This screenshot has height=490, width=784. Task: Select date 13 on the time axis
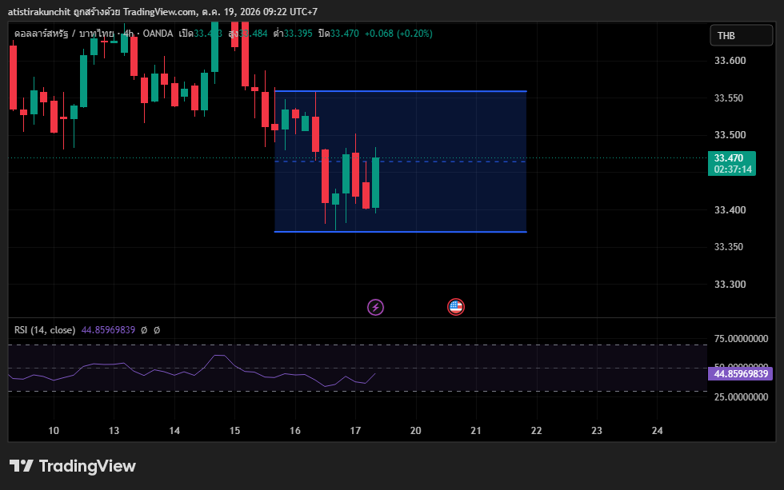pos(114,431)
